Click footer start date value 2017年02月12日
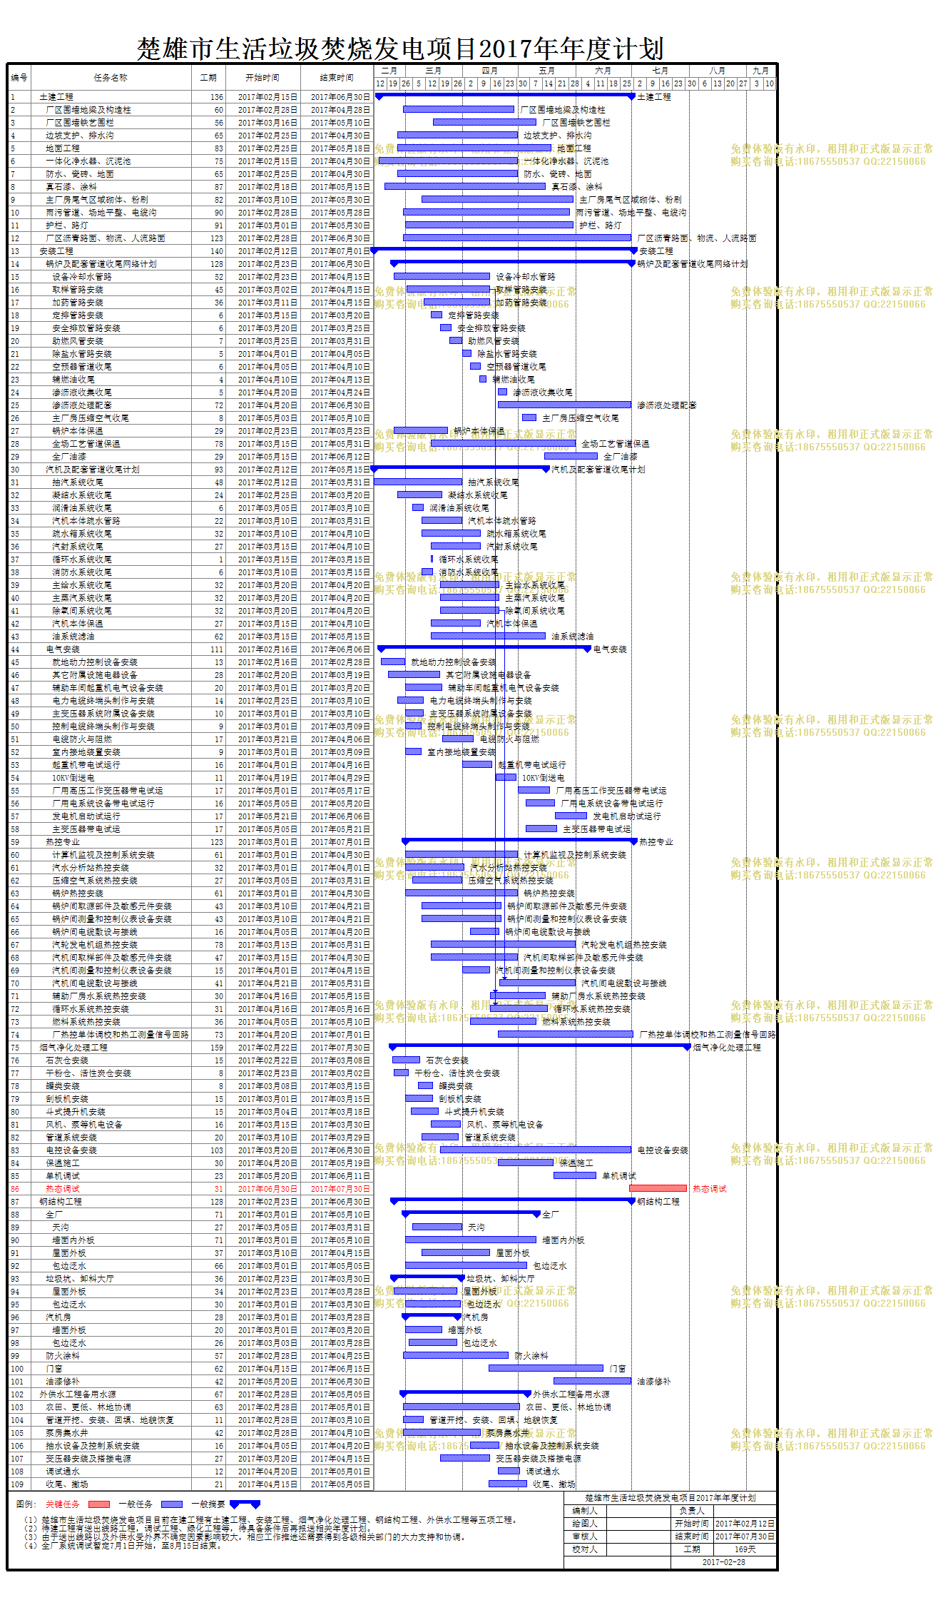This screenshot has height=1605, width=933. coord(745,1524)
